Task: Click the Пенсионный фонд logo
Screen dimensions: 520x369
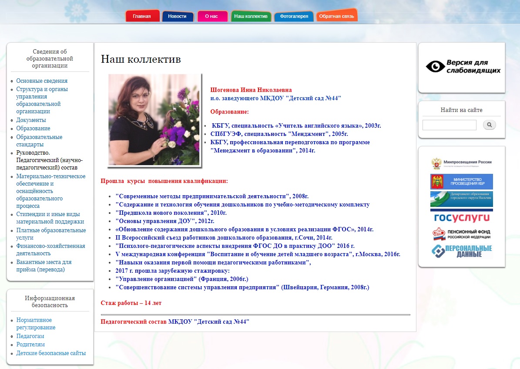Action: coord(461,234)
